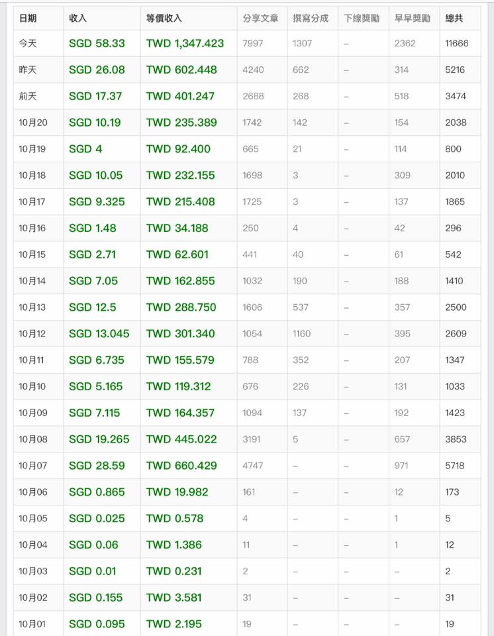The height and width of the screenshot is (636, 494).
Task: Click SGD 58.33 income value
Action: (x=97, y=44)
